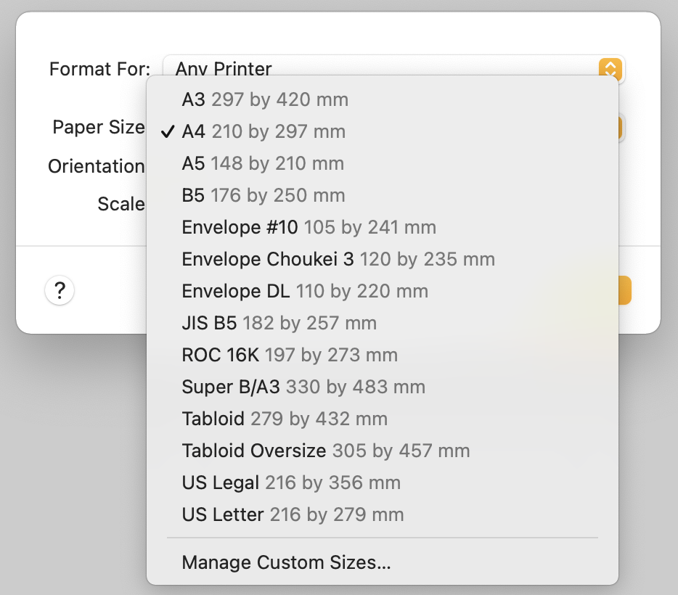Pick Envelope DL 110 by 220 mm
This screenshot has height=595, width=678.
point(305,291)
